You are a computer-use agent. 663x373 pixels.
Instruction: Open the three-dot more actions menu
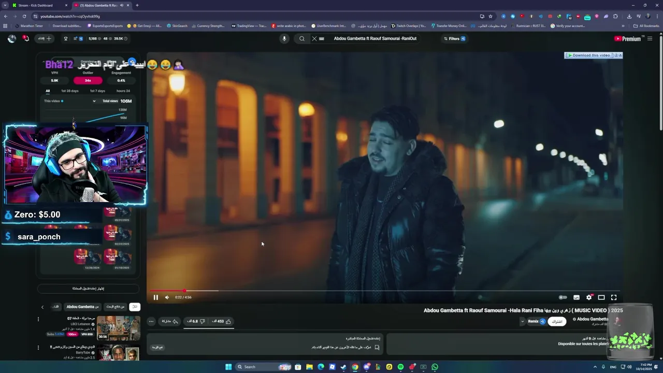[151, 321]
